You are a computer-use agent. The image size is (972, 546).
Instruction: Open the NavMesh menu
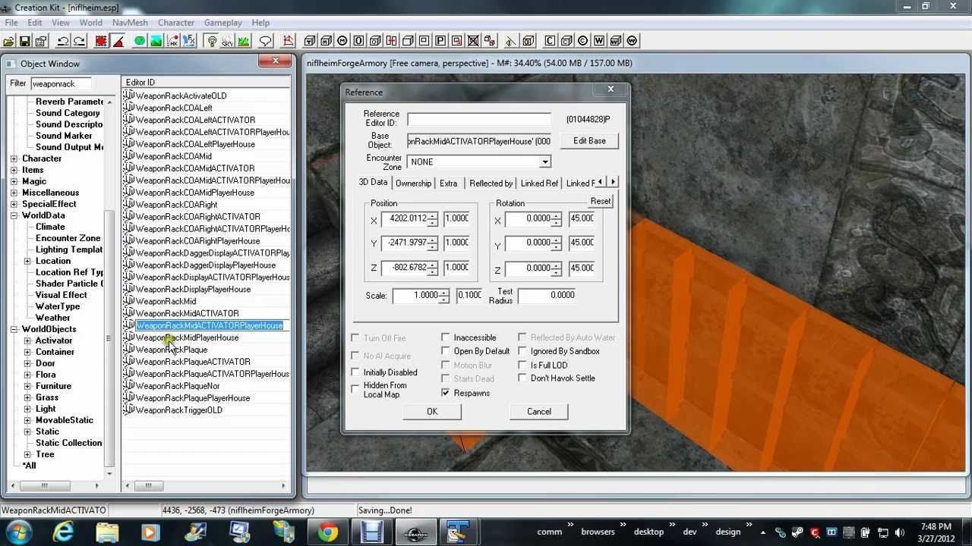pos(130,23)
